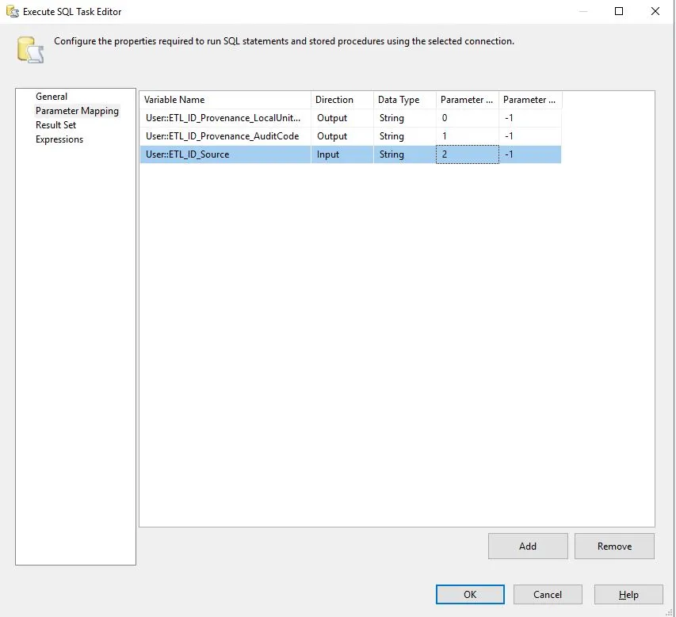Edit parameter size -1 in LocalUnit row
This screenshot has height=617, width=676.
[x=530, y=118]
